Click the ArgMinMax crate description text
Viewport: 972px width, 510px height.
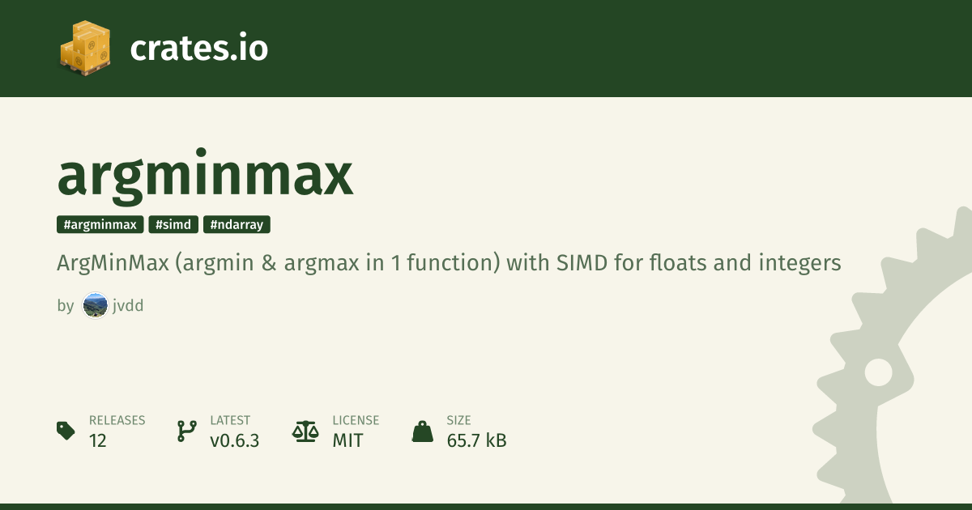point(449,263)
